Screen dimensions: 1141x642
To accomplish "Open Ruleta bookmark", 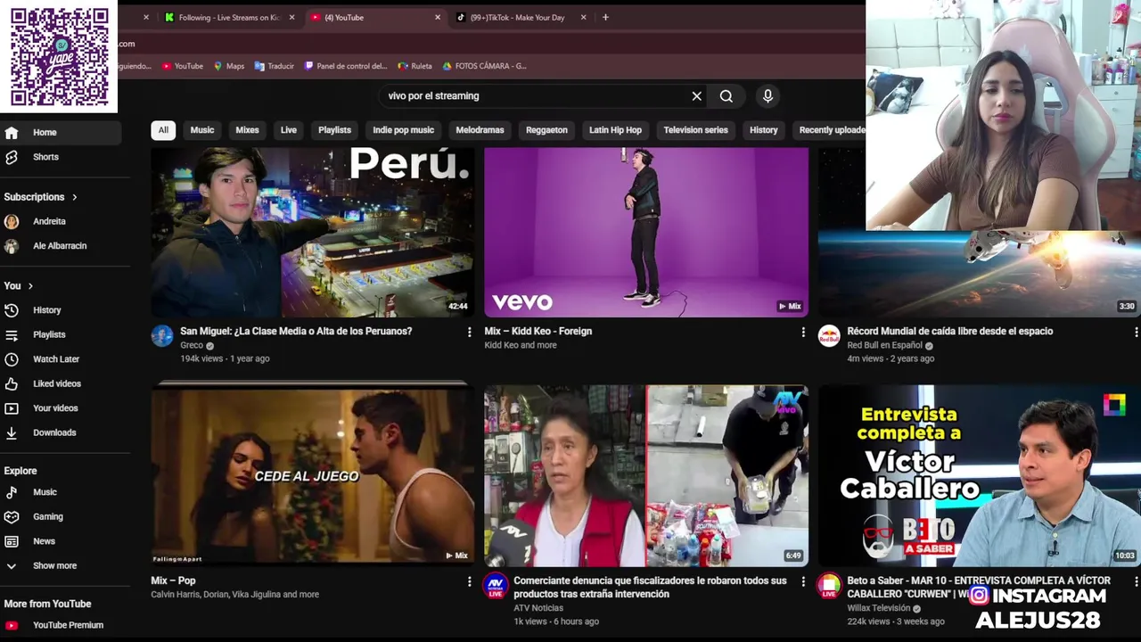I will coord(415,66).
